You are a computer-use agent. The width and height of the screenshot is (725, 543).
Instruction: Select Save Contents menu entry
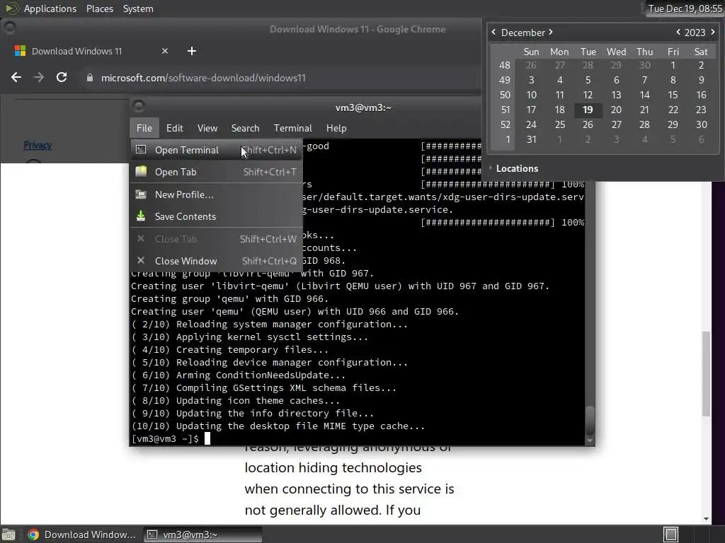point(216,216)
